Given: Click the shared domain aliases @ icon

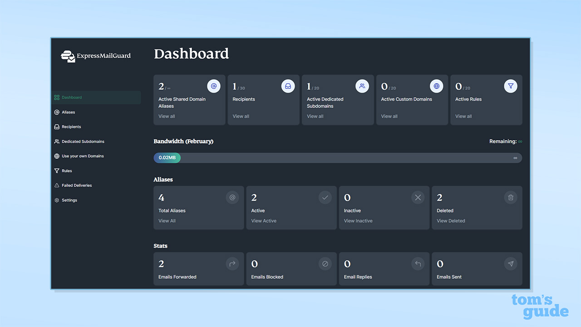Looking at the screenshot, I should pyautogui.click(x=214, y=86).
